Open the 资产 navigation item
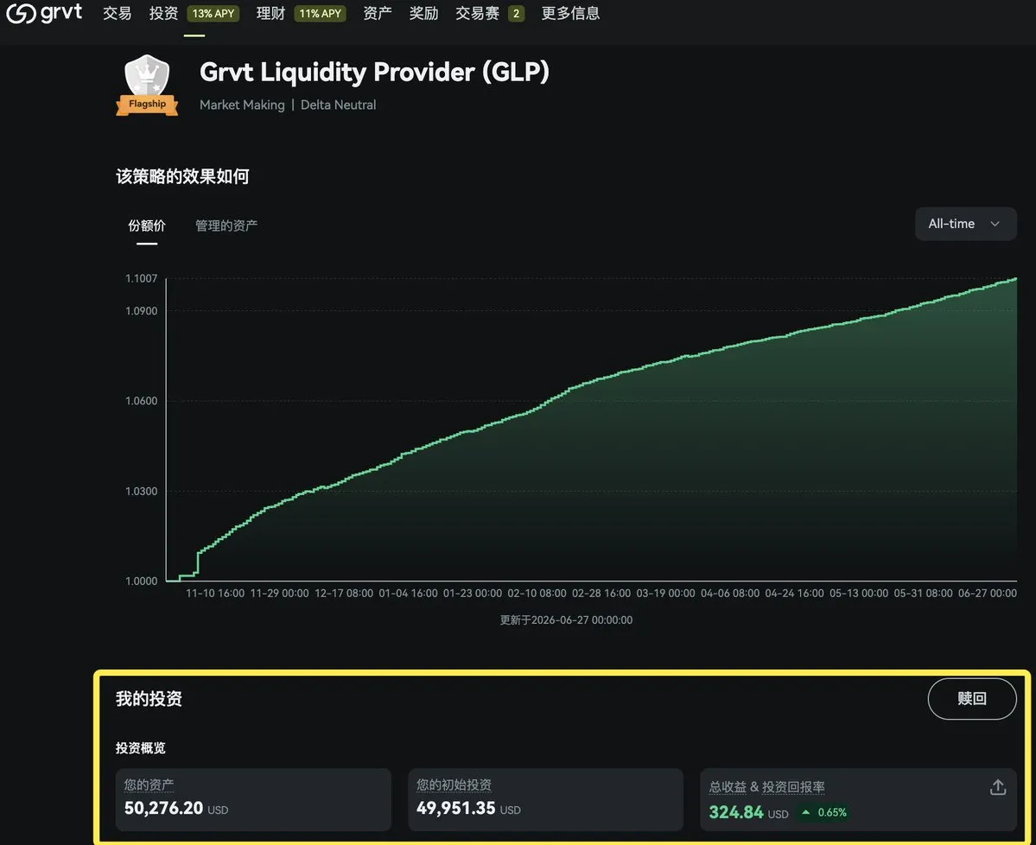This screenshot has width=1036, height=845. [x=378, y=13]
